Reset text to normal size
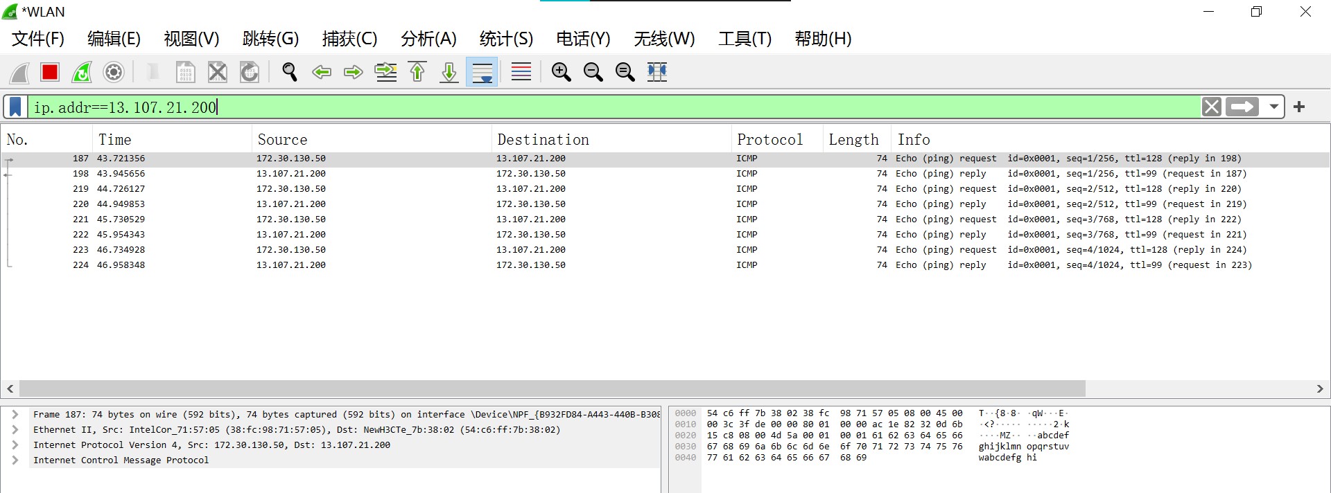The height and width of the screenshot is (493, 1331). 625,72
